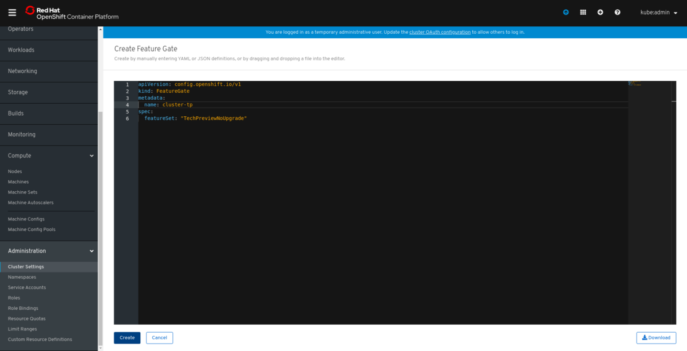Select Cluster Settings in sidebar
The image size is (687, 351).
pyautogui.click(x=49, y=267)
